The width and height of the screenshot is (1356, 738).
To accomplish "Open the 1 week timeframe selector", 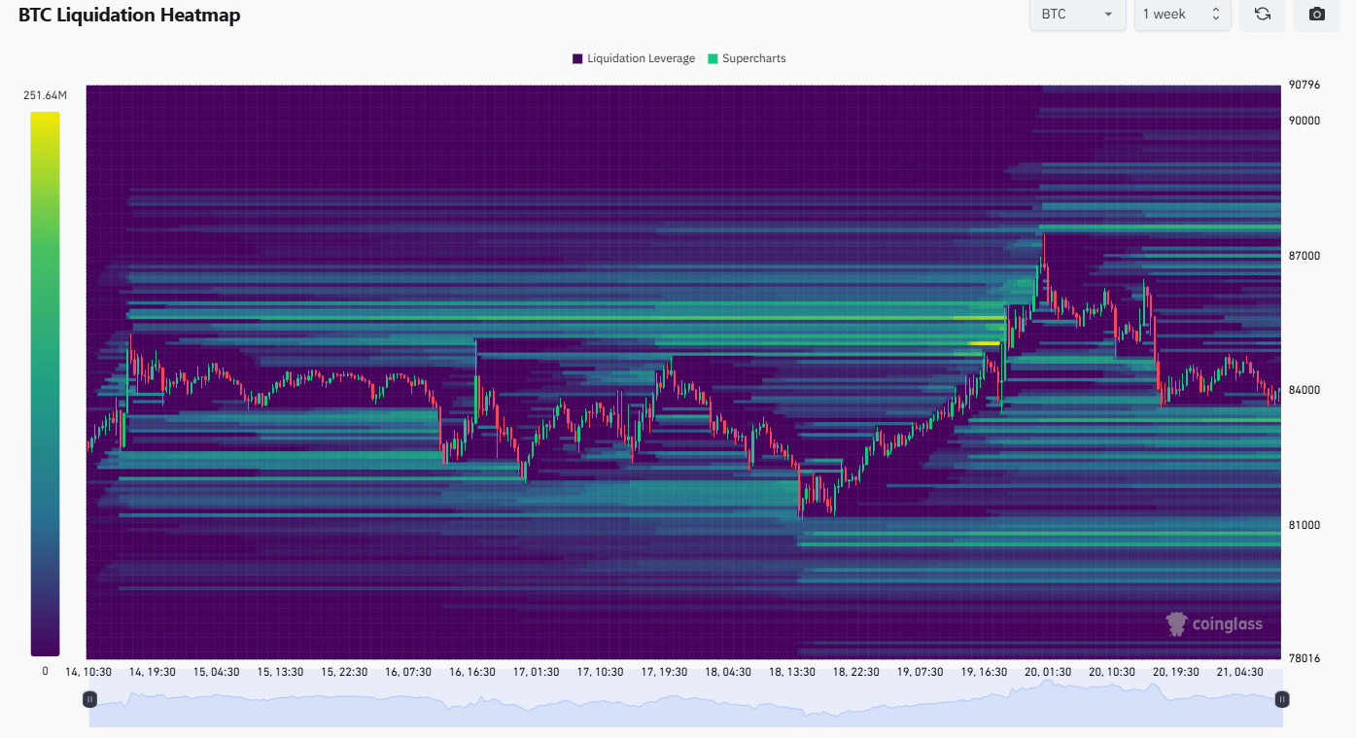I will tap(1183, 14).
